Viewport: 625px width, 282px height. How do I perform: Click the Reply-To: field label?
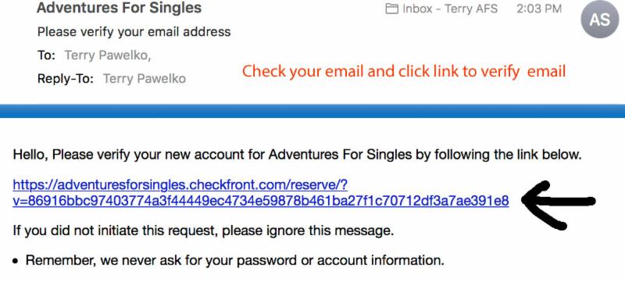tap(66, 78)
